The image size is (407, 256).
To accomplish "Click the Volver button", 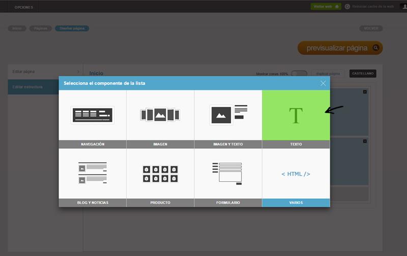I will [x=371, y=29].
